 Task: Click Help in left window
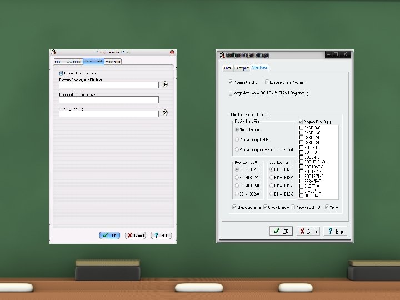[x=161, y=235]
